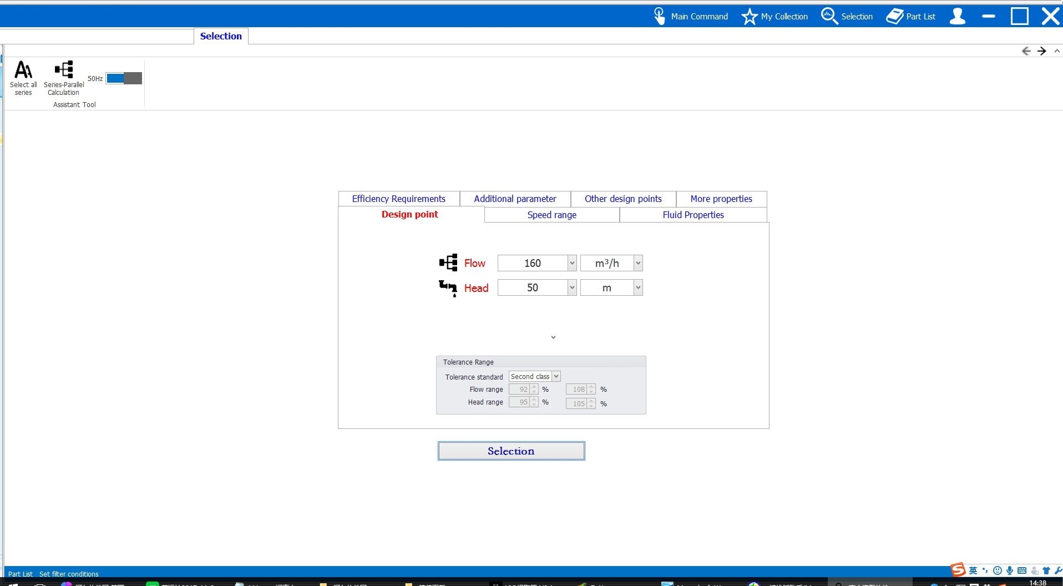Screen dimensions: 1063x586
Task: Click the Select all series icon
Action: 23,70
